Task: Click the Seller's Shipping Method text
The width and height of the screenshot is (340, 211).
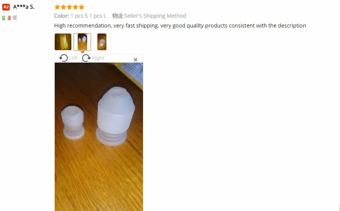Action: [155, 16]
